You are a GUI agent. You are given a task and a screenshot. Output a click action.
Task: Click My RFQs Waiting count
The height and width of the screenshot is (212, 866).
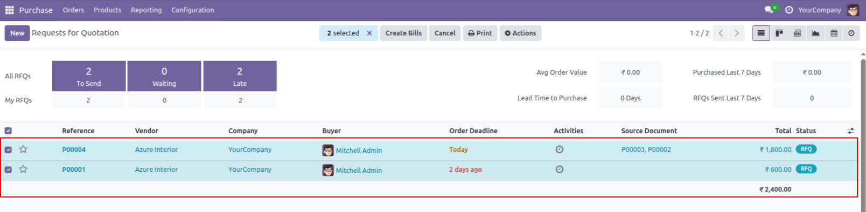(x=164, y=100)
